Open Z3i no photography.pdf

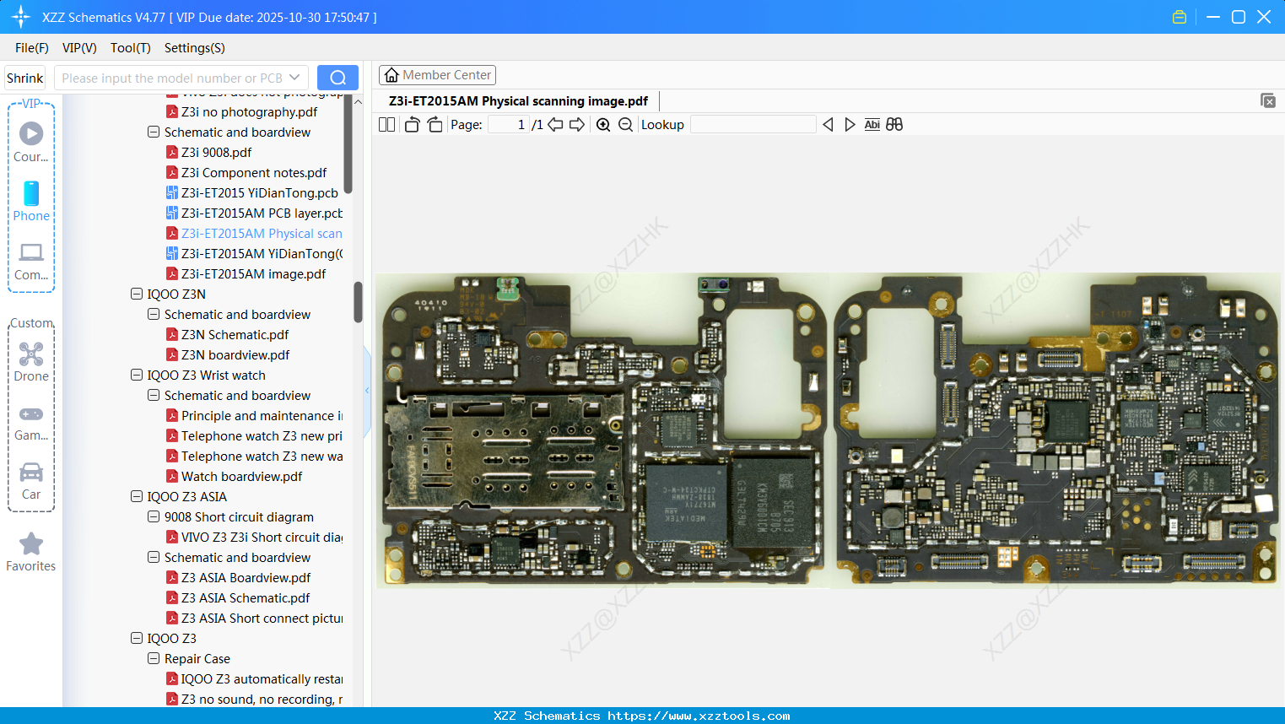coord(242,112)
